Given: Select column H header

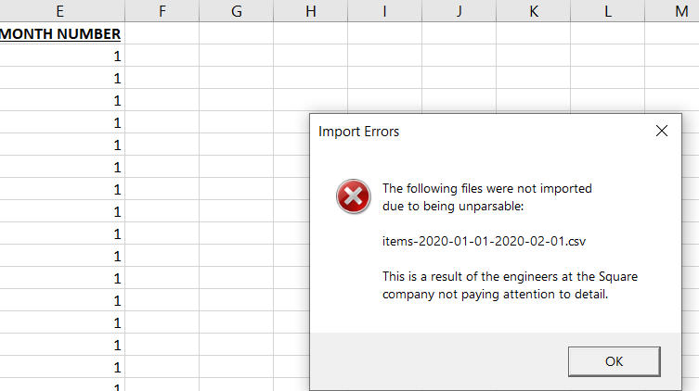Looking at the screenshot, I should pyautogui.click(x=310, y=11).
